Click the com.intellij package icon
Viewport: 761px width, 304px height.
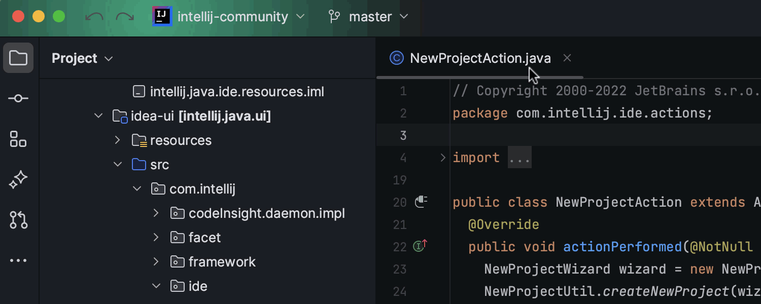coord(158,189)
